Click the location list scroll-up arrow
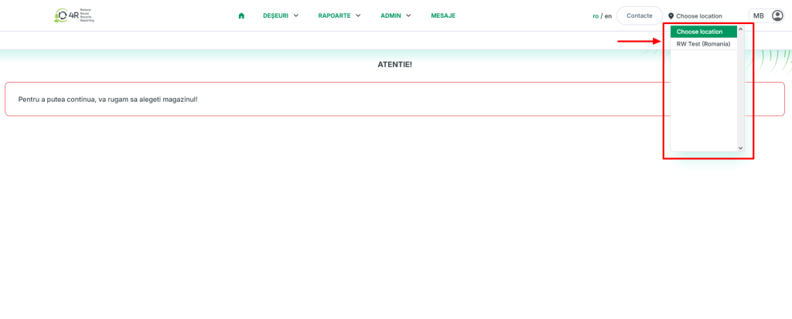The height and width of the screenshot is (319, 792). click(x=740, y=29)
